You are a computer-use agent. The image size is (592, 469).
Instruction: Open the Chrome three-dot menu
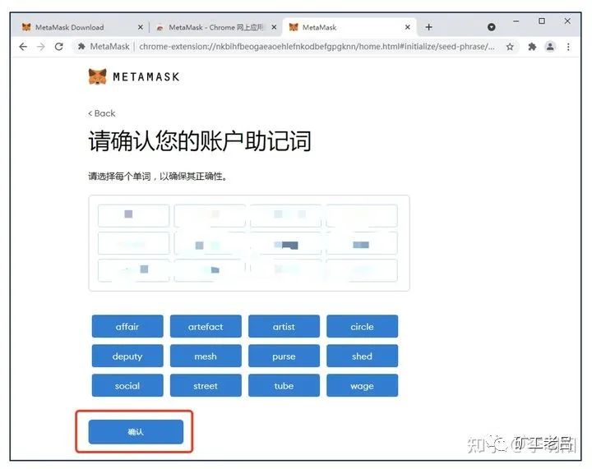[x=568, y=47]
